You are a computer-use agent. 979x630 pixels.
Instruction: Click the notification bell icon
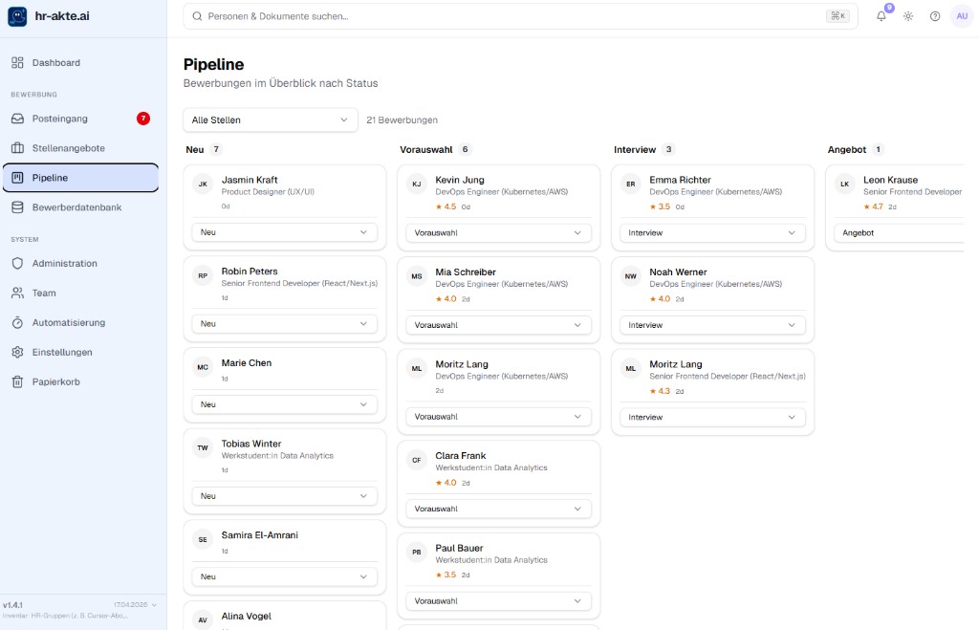click(x=881, y=16)
